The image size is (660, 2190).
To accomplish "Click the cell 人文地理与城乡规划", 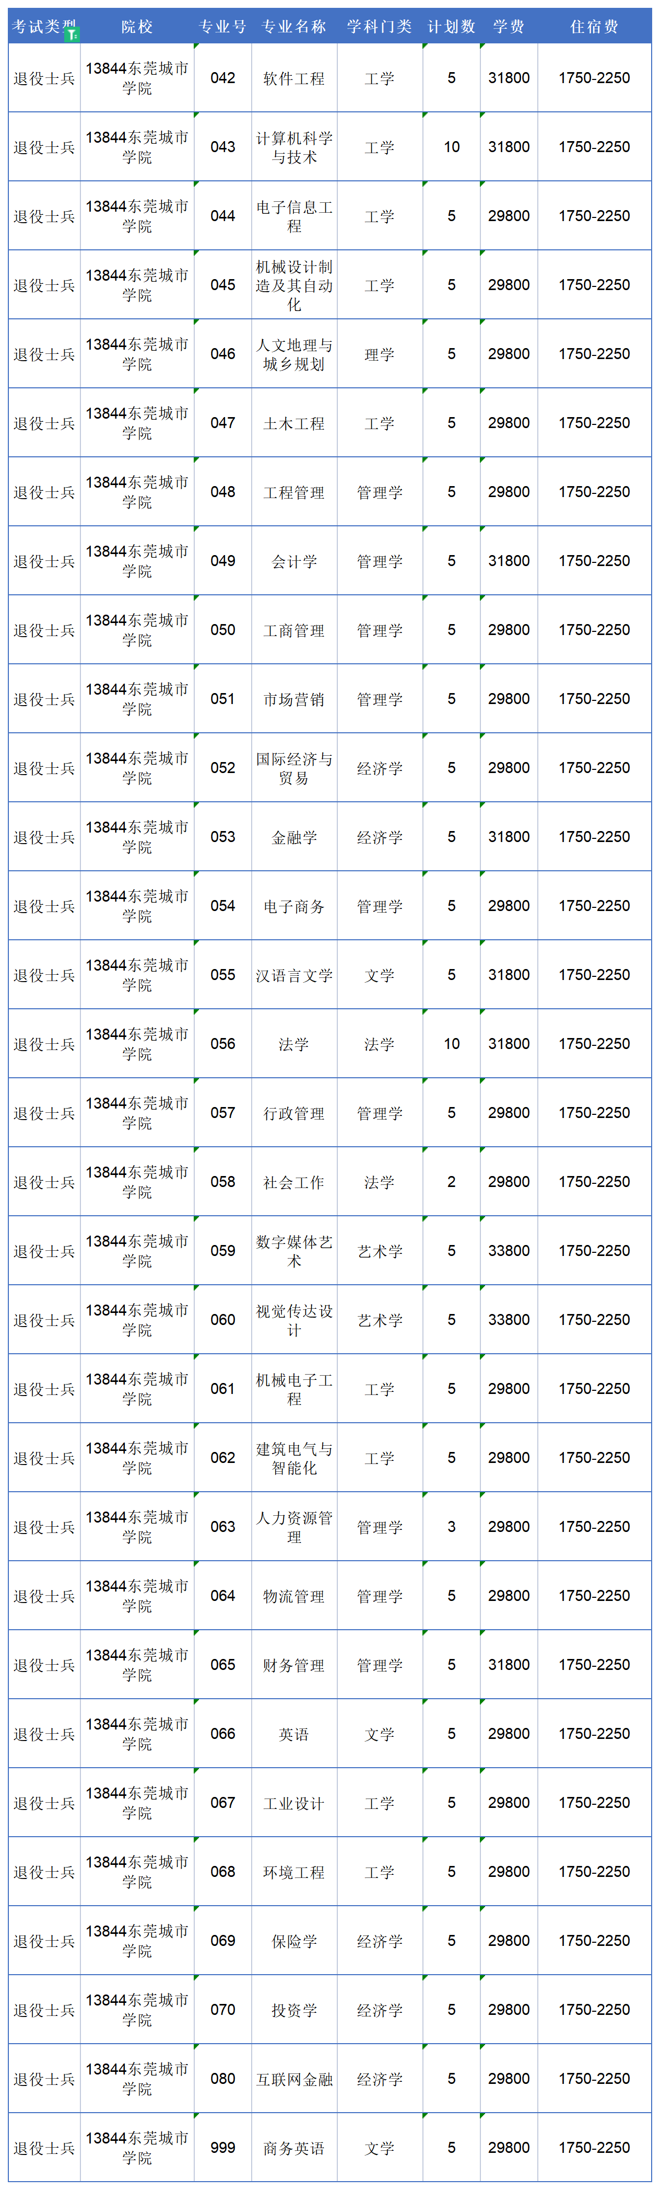I will pos(294,354).
